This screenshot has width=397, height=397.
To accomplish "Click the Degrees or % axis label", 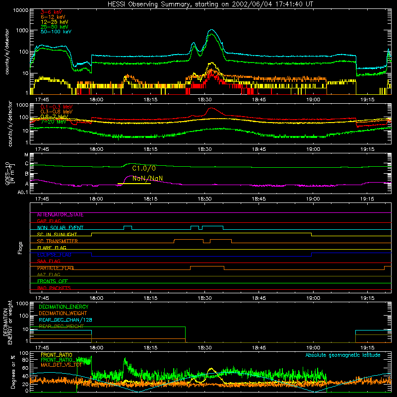I will coord(13,372).
